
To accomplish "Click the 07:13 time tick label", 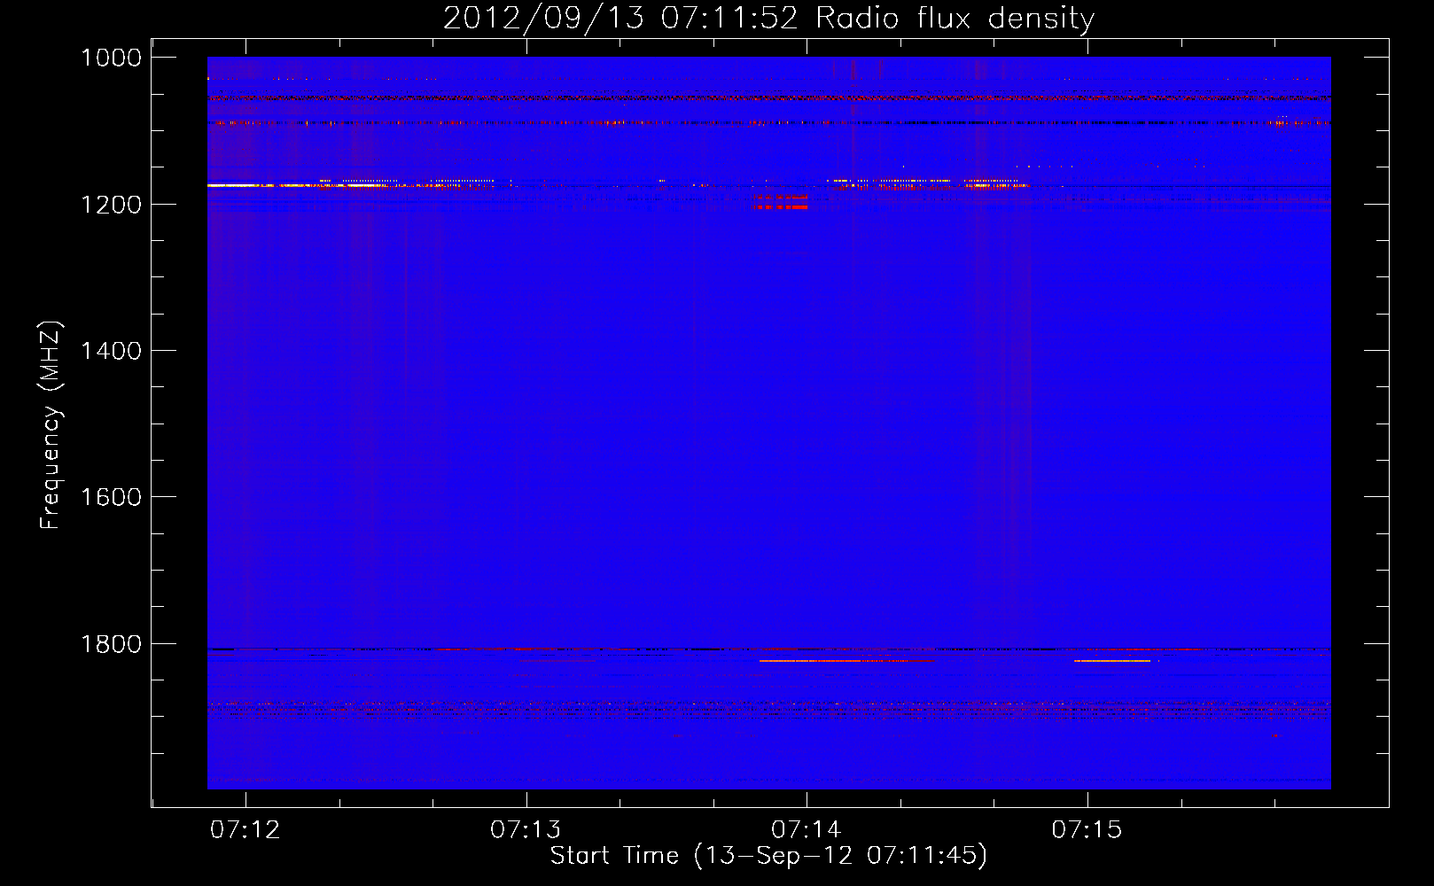I will coord(526,829).
